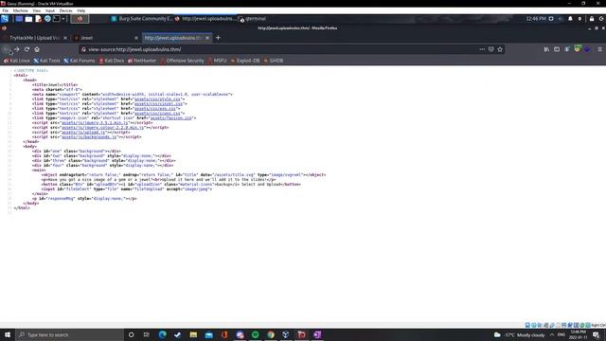Click the weather widget Mostly cloudy
This screenshot has height=341, width=606.
[x=519, y=334]
